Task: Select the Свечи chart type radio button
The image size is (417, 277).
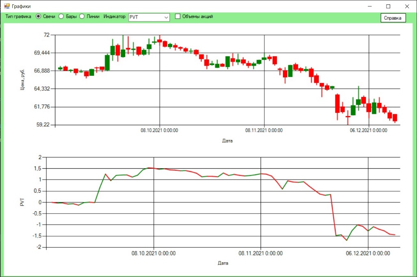Action: [39, 17]
